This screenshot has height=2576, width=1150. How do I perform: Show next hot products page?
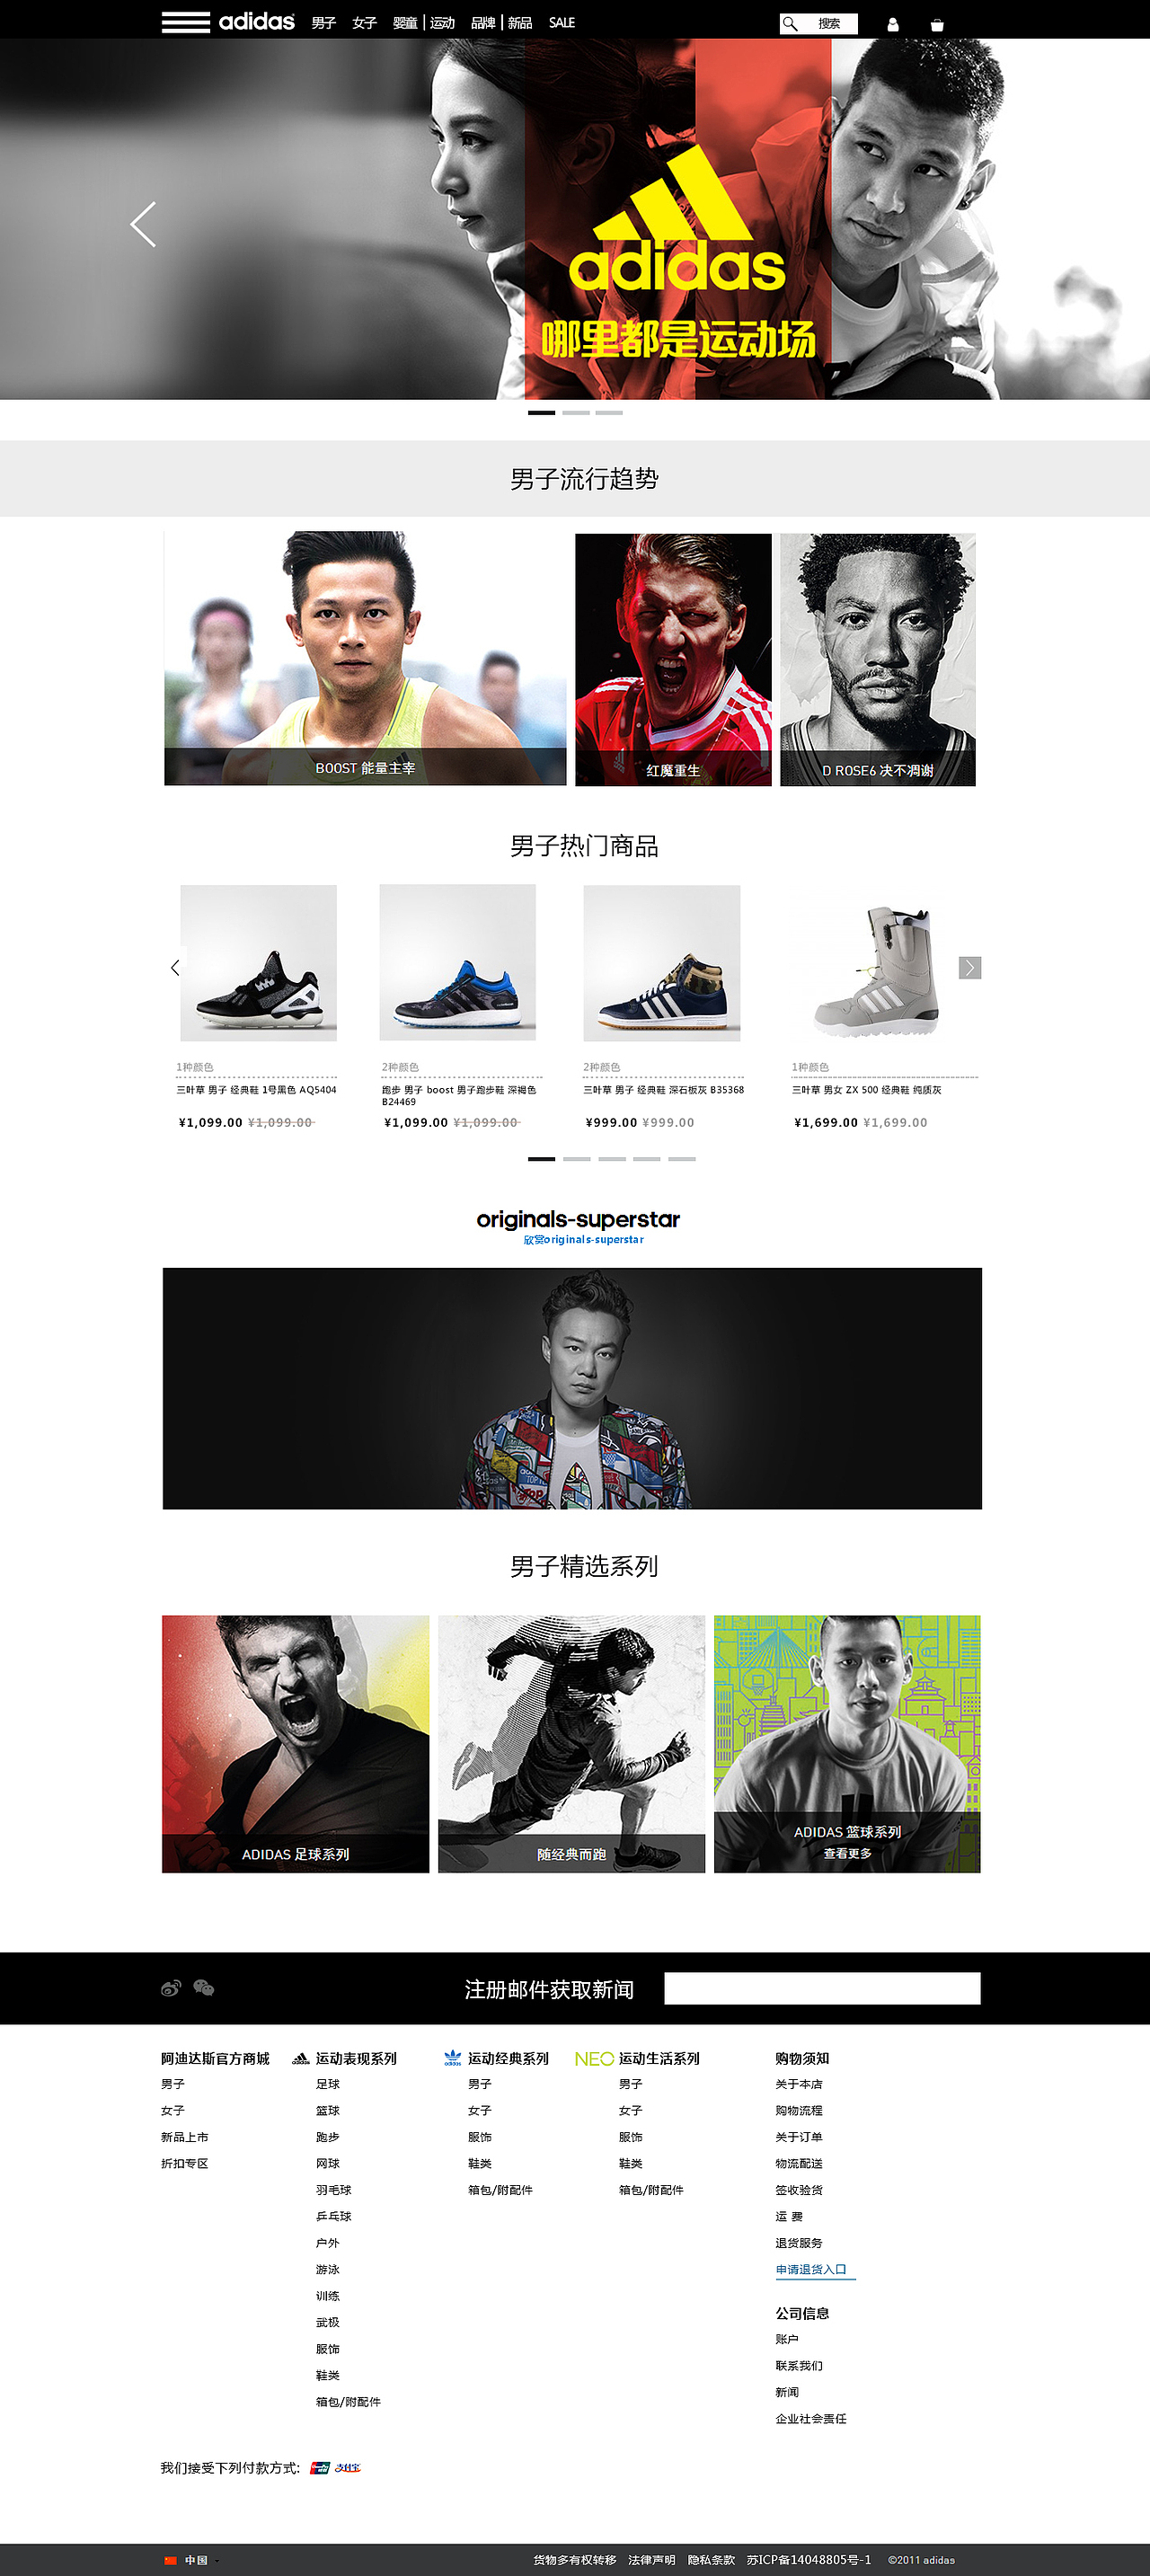(x=970, y=967)
